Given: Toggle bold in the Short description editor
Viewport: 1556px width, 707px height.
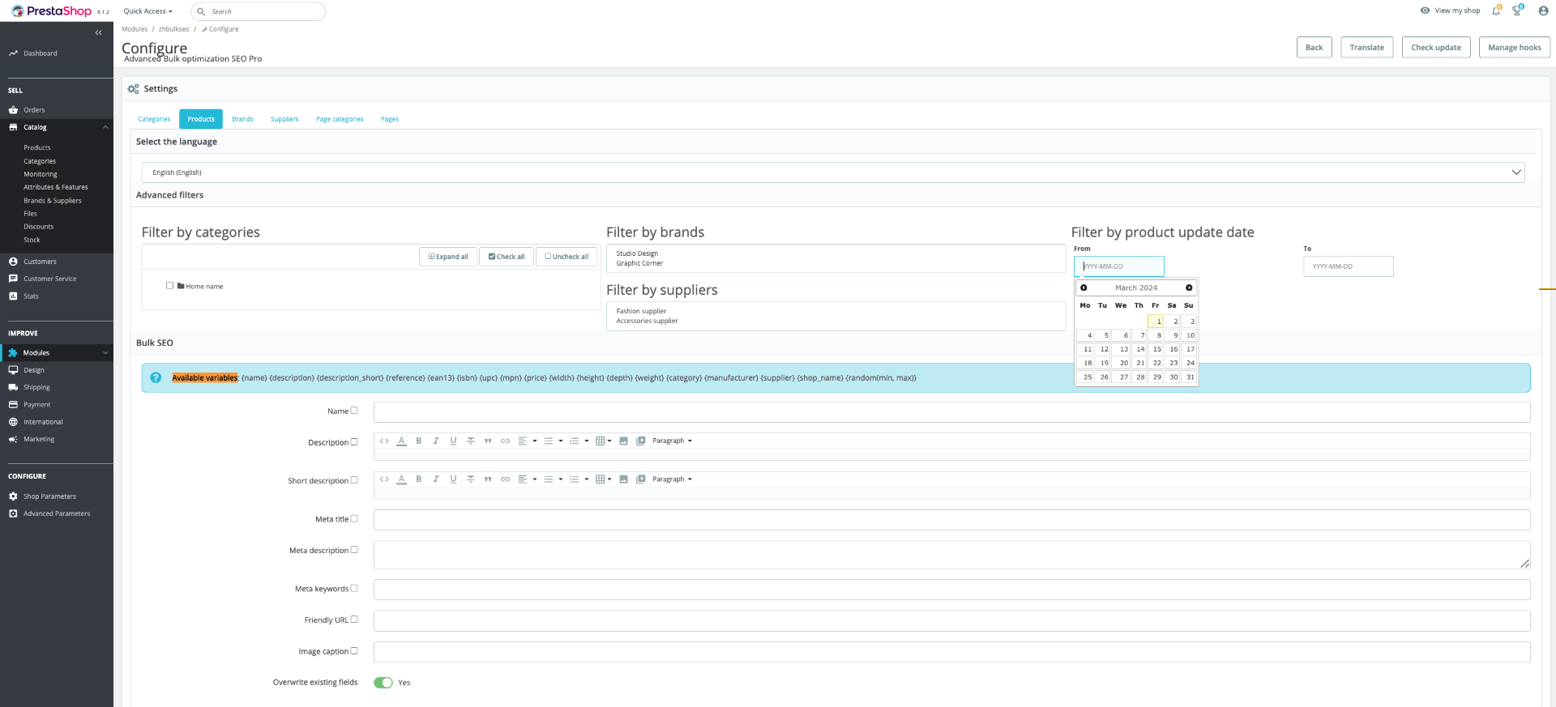Looking at the screenshot, I should [x=419, y=479].
